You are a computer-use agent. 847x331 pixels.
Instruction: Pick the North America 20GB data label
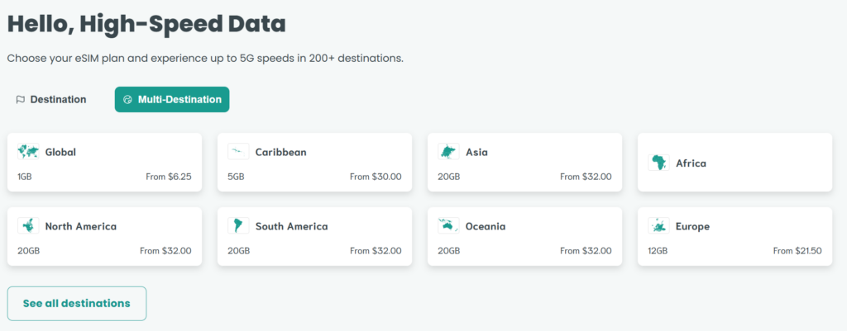click(30, 251)
